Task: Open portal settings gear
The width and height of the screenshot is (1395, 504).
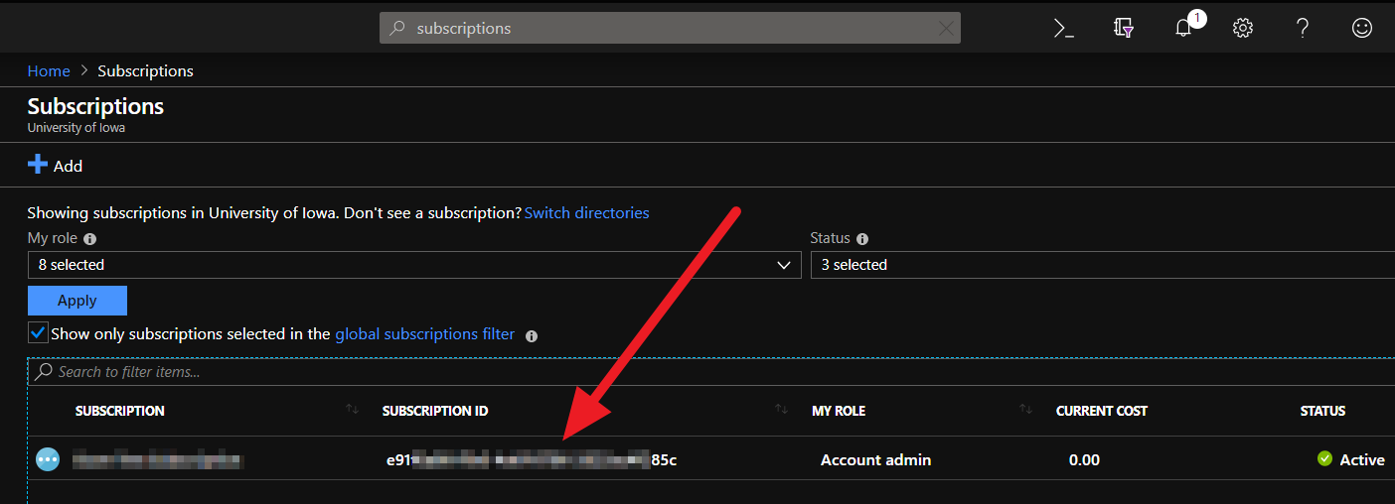Action: coord(1243,28)
